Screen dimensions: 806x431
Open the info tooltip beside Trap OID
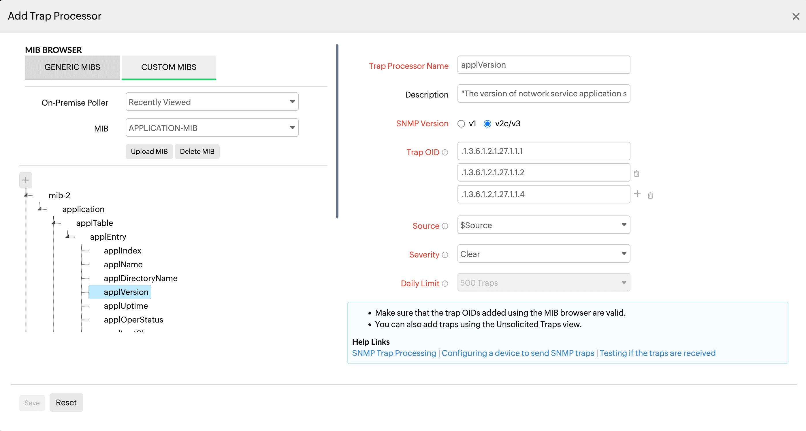pos(445,152)
